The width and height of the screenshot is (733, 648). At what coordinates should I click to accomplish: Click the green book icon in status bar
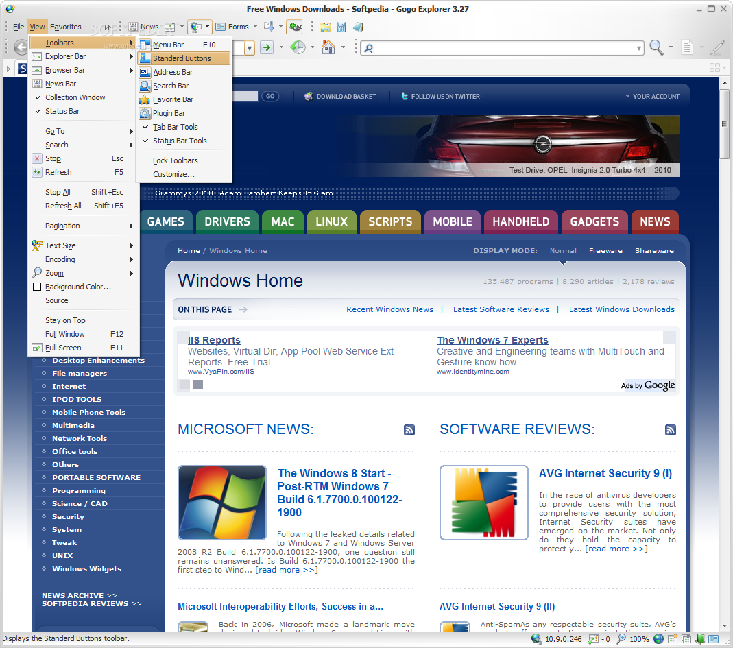pyautogui.click(x=700, y=638)
